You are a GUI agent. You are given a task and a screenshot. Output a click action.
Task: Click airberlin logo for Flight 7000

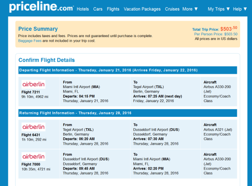[x=33, y=157]
